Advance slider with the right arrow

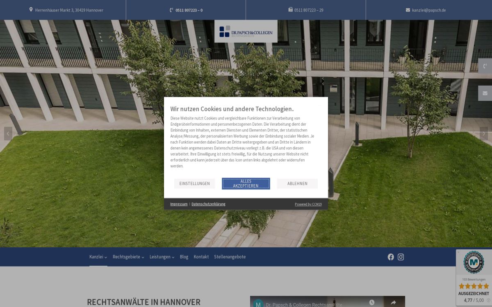coord(484,133)
